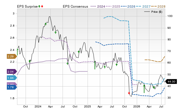Image resolution: width=182 pixels, height=108 pixels.
Task: Toggle the Price ($) legend entry
Action: pyautogui.click(x=153, y=12)
